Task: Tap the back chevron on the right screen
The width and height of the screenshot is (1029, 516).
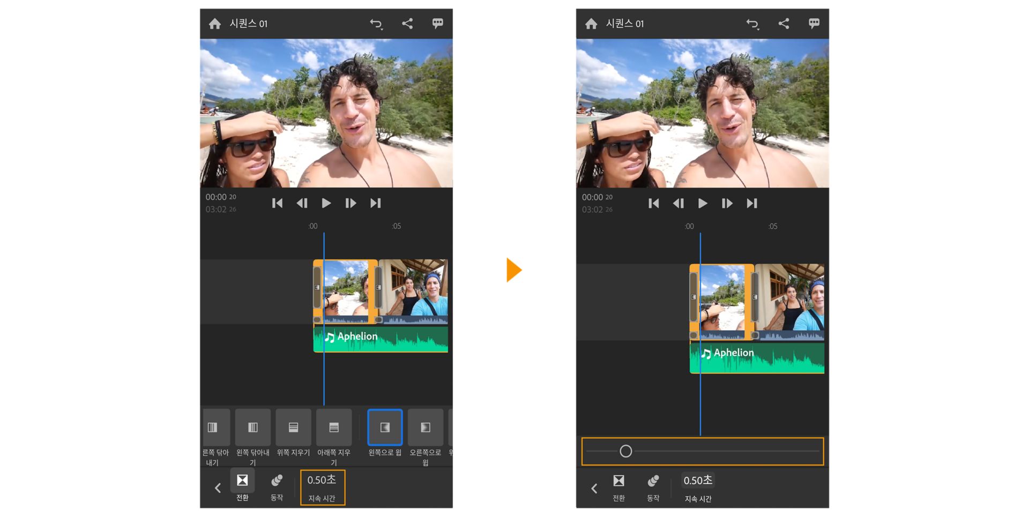Action: coord(594,488)
